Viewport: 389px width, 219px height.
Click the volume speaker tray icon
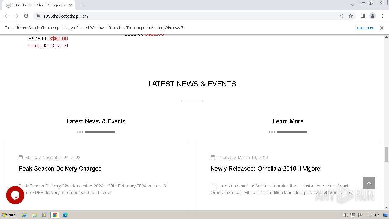345,215
